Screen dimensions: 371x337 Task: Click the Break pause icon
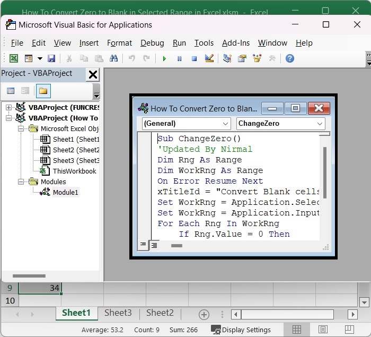pyautogui.click(x=179, y=58)
